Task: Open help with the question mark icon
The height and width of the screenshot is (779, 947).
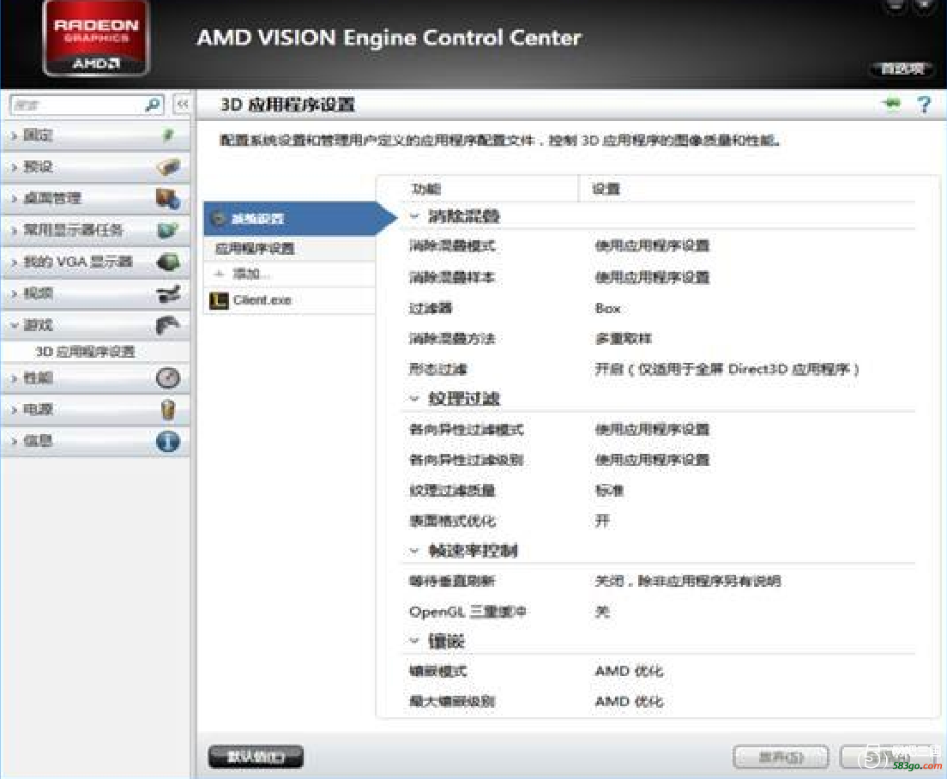Action: click(924, 105)
